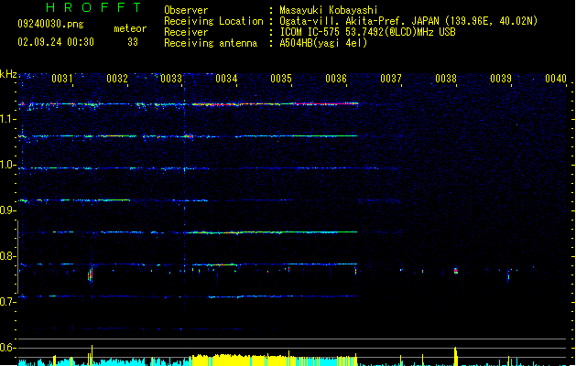Click the meteor count 33
576x366 pixels.
(133, 42)
